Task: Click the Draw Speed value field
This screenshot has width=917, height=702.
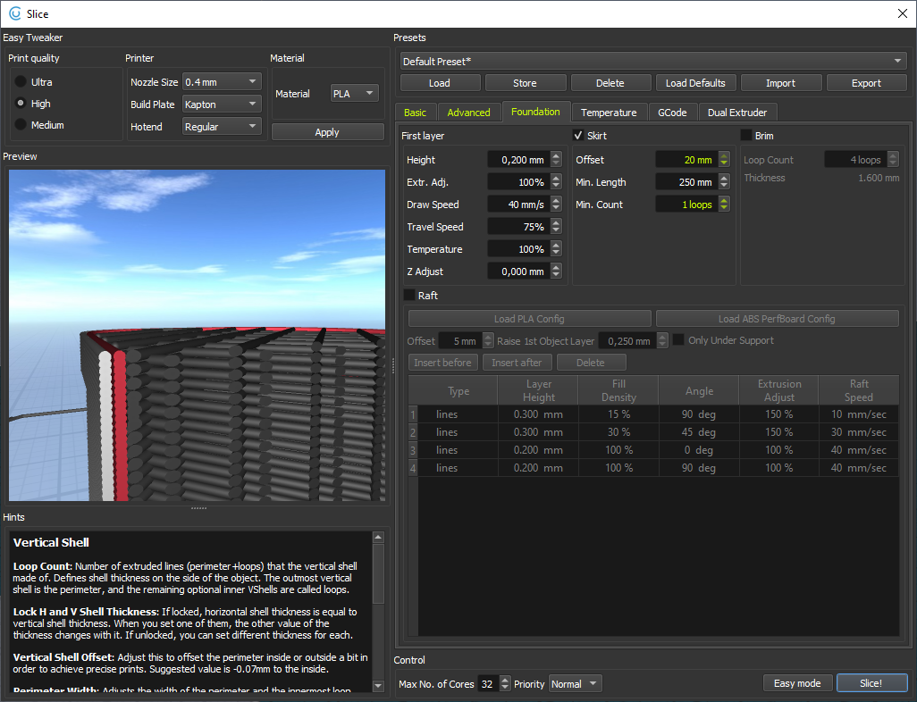Action: pyautogui.click(x=518, y=204)
